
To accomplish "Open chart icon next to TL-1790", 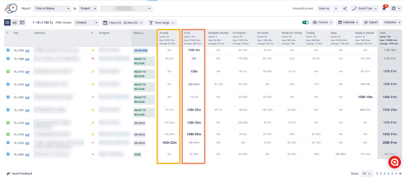I will 28,51.
